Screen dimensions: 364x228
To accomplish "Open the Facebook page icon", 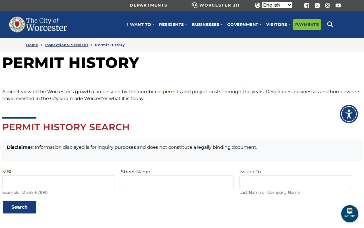I will 307,5.
